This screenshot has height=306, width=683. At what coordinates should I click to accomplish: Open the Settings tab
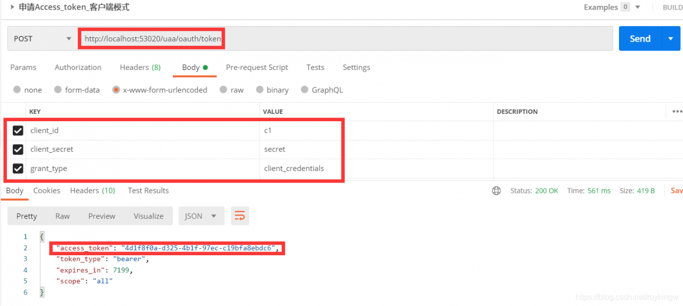(x=356, y=67)
